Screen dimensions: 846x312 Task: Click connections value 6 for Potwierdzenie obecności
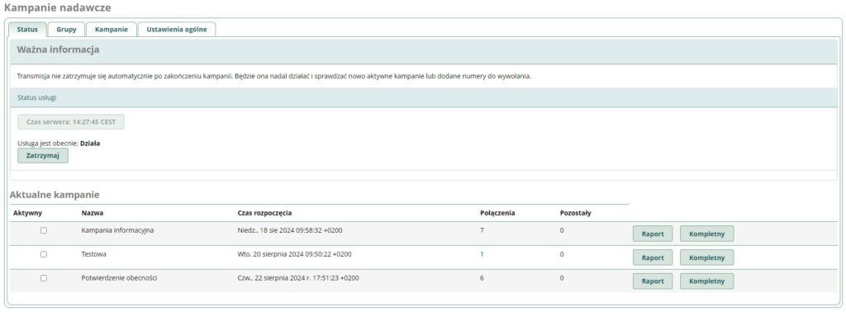point(482,278)
